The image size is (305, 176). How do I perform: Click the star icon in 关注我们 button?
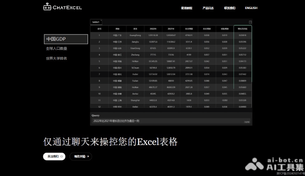(x=62, y=156)
